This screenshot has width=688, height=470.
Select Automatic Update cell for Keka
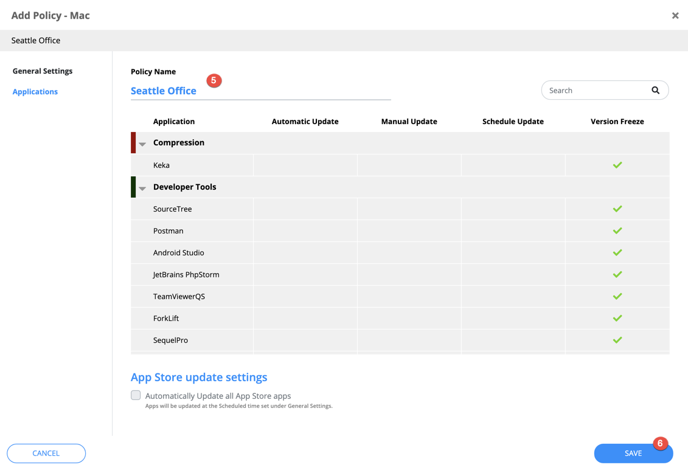point(305,165)
